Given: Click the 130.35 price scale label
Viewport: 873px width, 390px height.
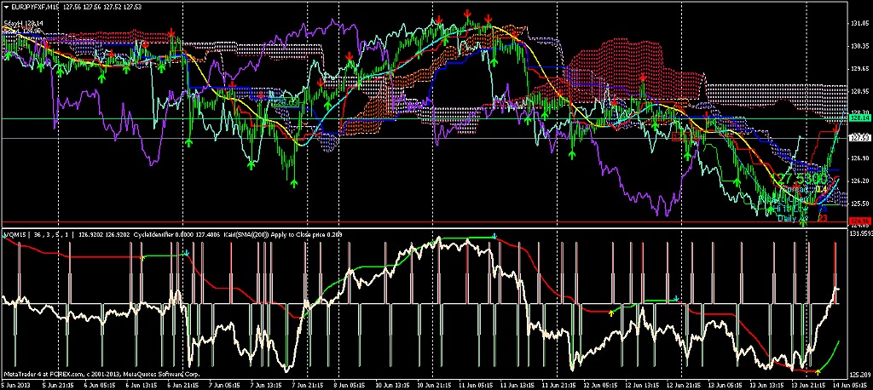Looking at the screenshot, I should click(x=859, y=46).
